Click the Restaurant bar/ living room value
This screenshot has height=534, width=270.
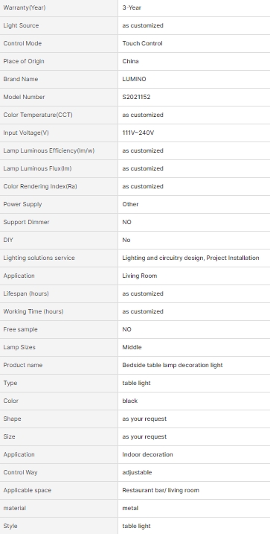(x=161, y=490)
